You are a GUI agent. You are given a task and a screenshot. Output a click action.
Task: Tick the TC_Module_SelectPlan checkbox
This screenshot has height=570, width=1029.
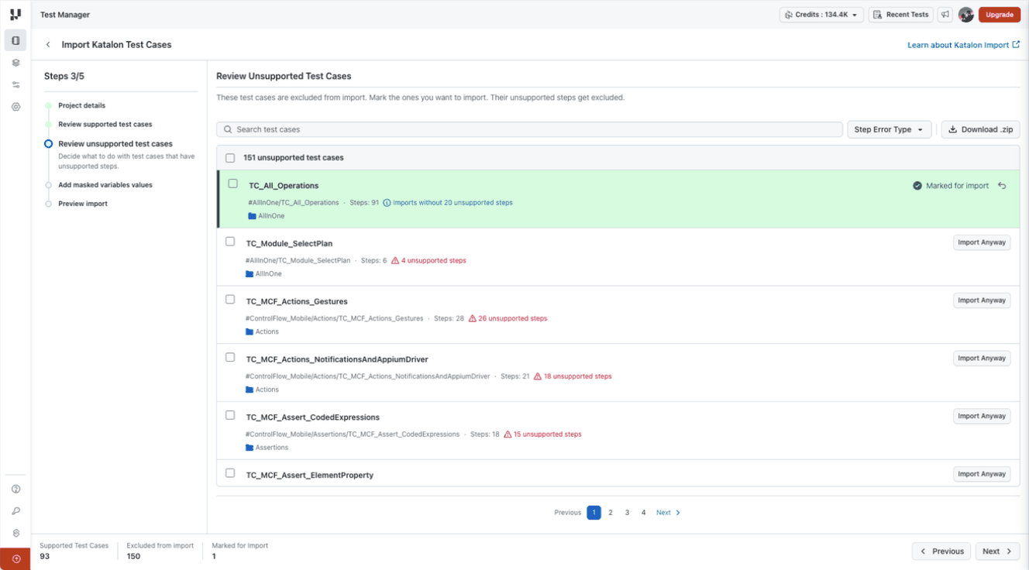pos(230,242)
